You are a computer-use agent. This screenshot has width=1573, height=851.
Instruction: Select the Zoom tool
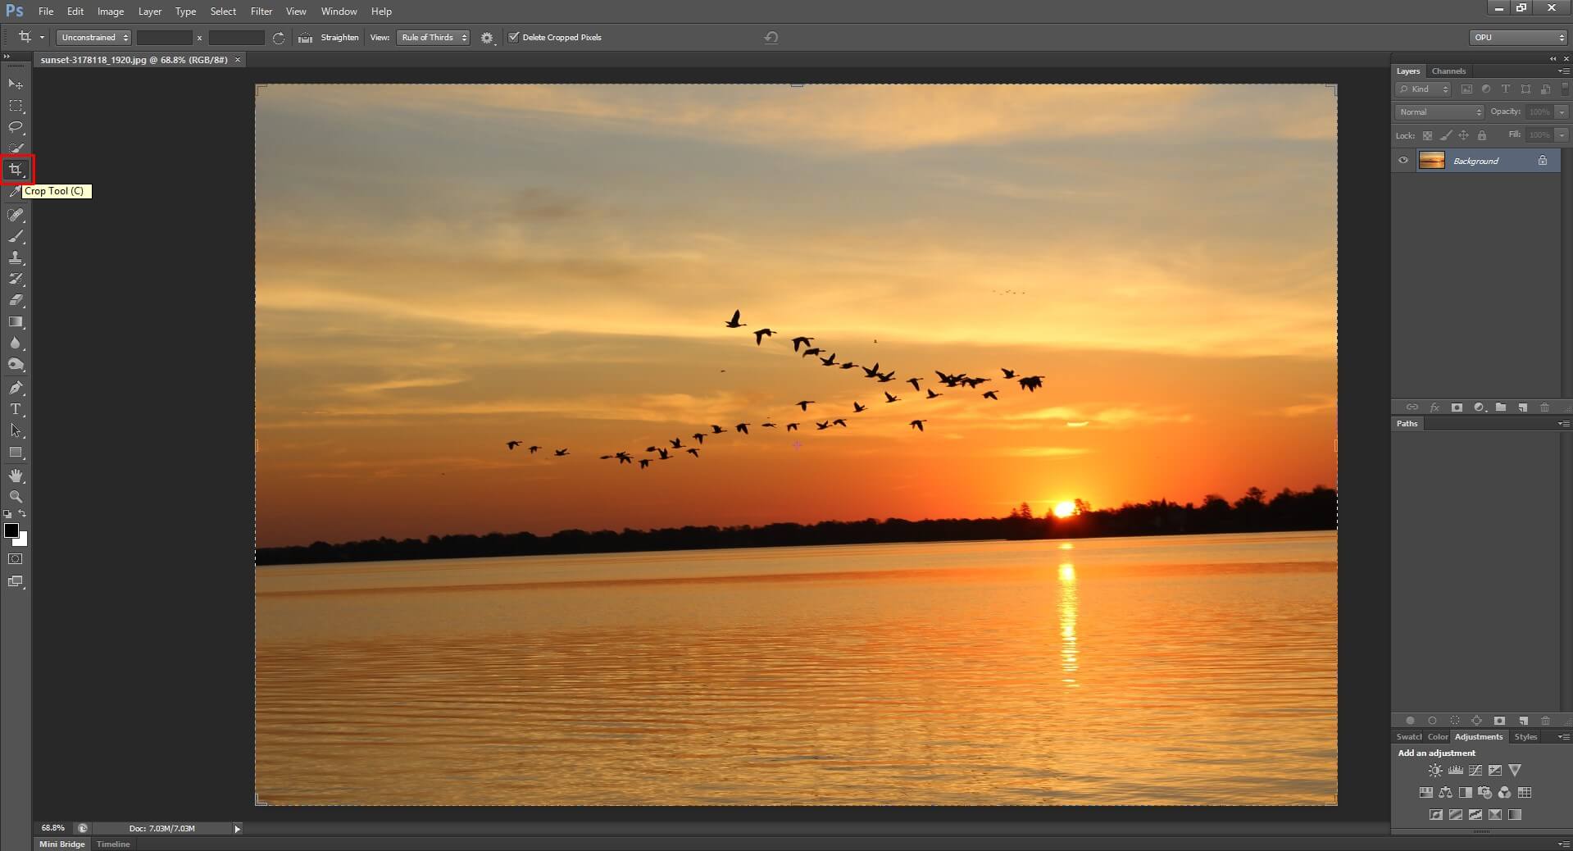16,497
